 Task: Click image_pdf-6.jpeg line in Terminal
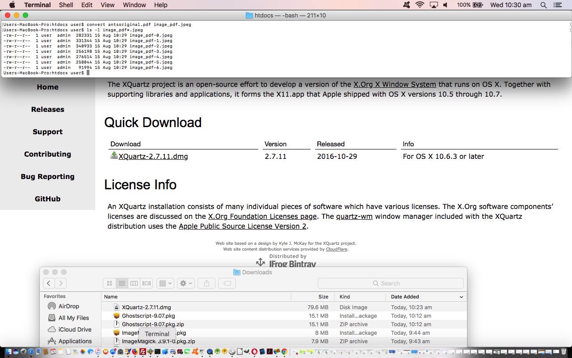click(88, 68)
